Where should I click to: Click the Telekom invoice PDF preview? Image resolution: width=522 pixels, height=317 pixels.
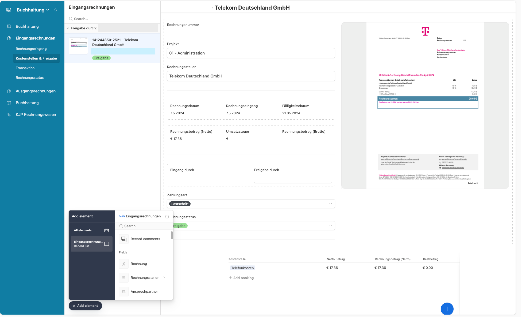point(425,105)
